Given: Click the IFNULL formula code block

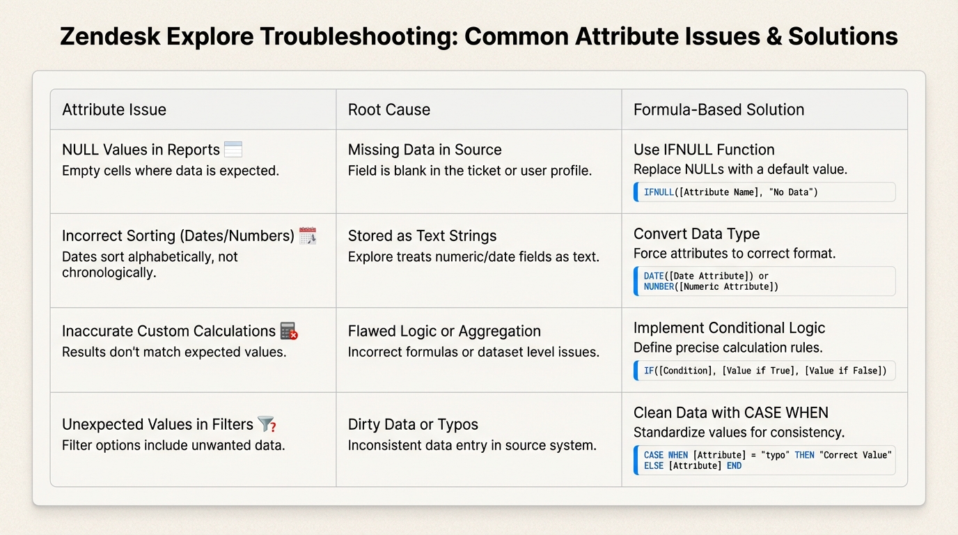Looking at the screenshot, I should (764, 192).
